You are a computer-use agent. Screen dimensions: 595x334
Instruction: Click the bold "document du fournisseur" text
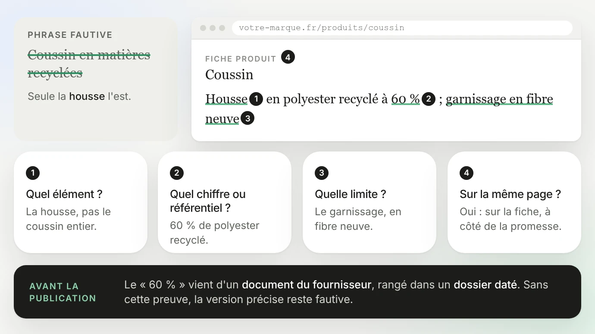click(x=307, y=285)
